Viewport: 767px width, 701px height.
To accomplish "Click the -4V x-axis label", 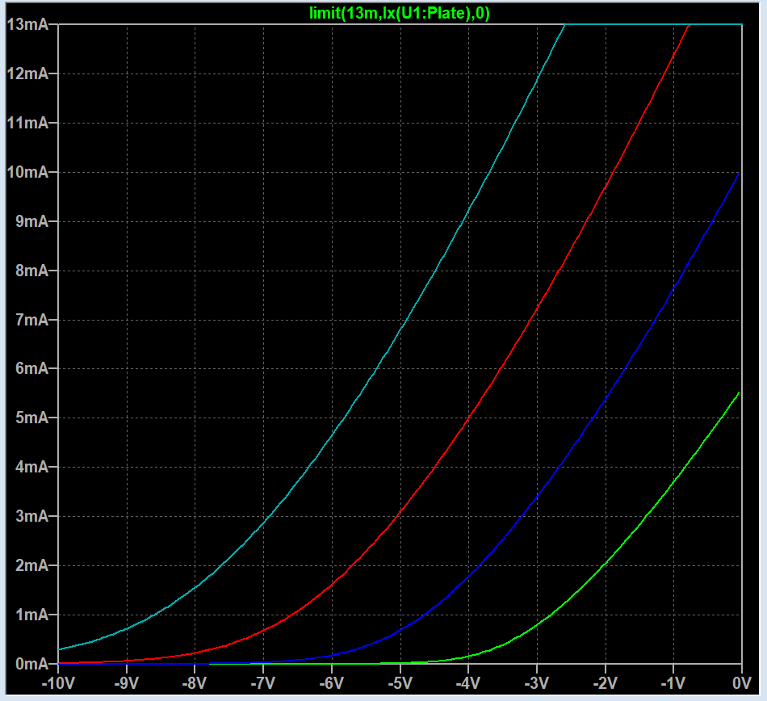I will pos(468,683).
